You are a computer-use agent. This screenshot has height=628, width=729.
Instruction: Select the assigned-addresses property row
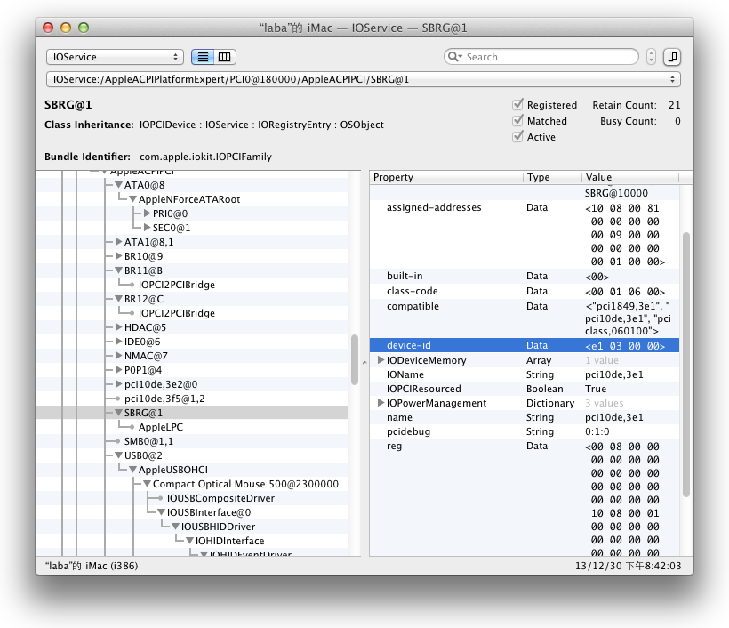(525, 235)
